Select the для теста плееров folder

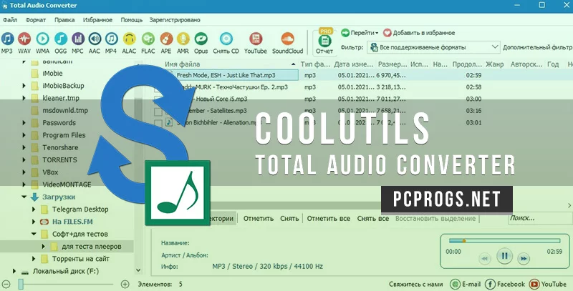(92, 247)
